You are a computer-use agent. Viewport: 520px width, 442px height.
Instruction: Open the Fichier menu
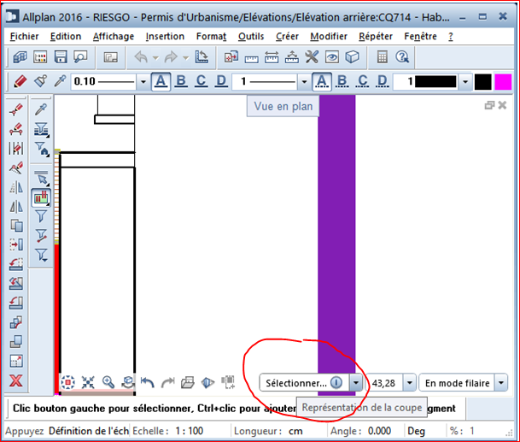(24, 36)
